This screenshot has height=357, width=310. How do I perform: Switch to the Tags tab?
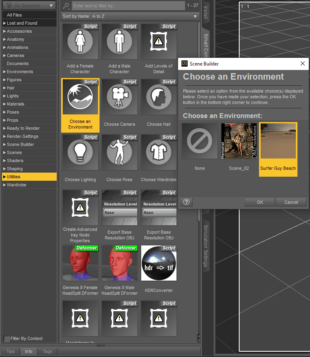(47, 351)
